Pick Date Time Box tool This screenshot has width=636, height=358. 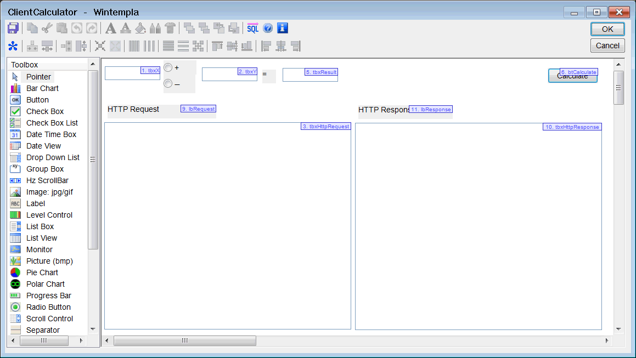pos(51,134)
